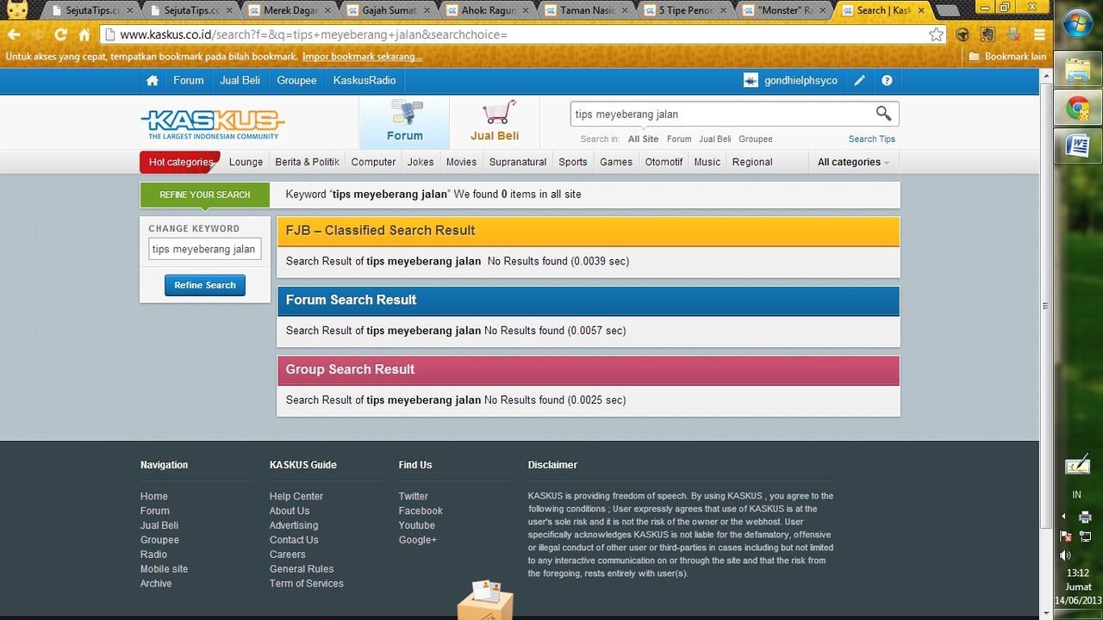Image resolution: width=1103 pixels, height=620 pixels.
Task: Switch to the Ahok: Ragunan tab
Action: [x=481, y=10]
